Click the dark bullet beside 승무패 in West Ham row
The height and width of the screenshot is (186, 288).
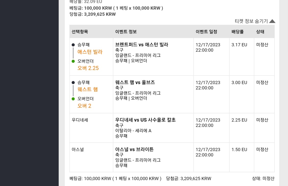pos(73,82)
